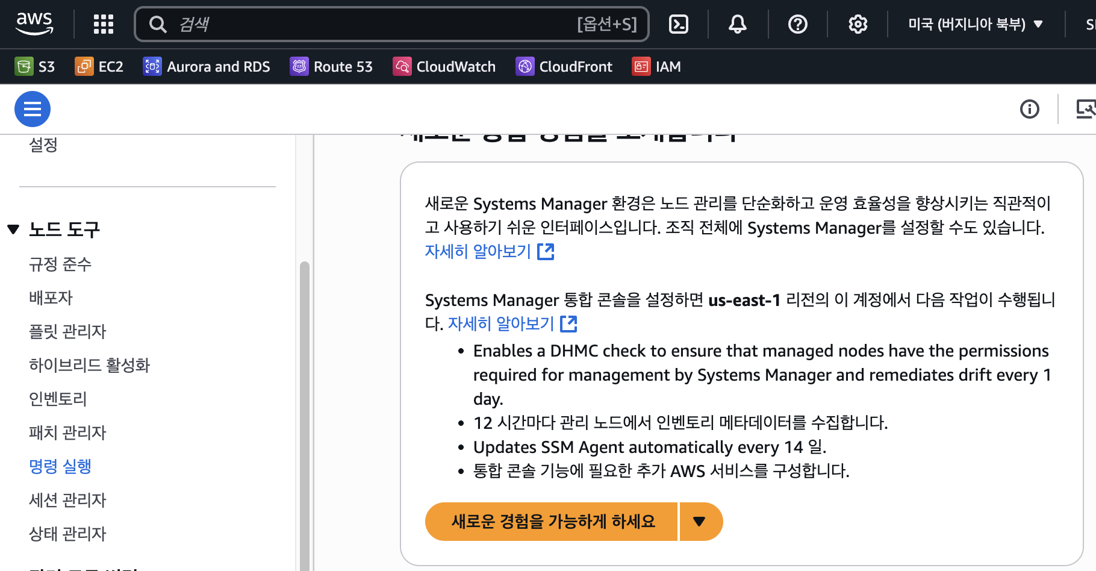Open 하이브리드 활성화 in the sidebar
This screenshot has width=1096, height=571.
pyautogui.click(x=89, y=365)
